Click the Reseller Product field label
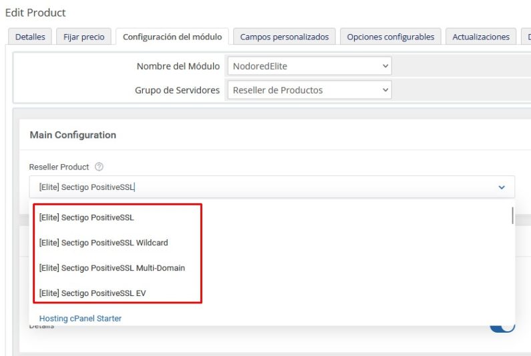 pos(59,167)
